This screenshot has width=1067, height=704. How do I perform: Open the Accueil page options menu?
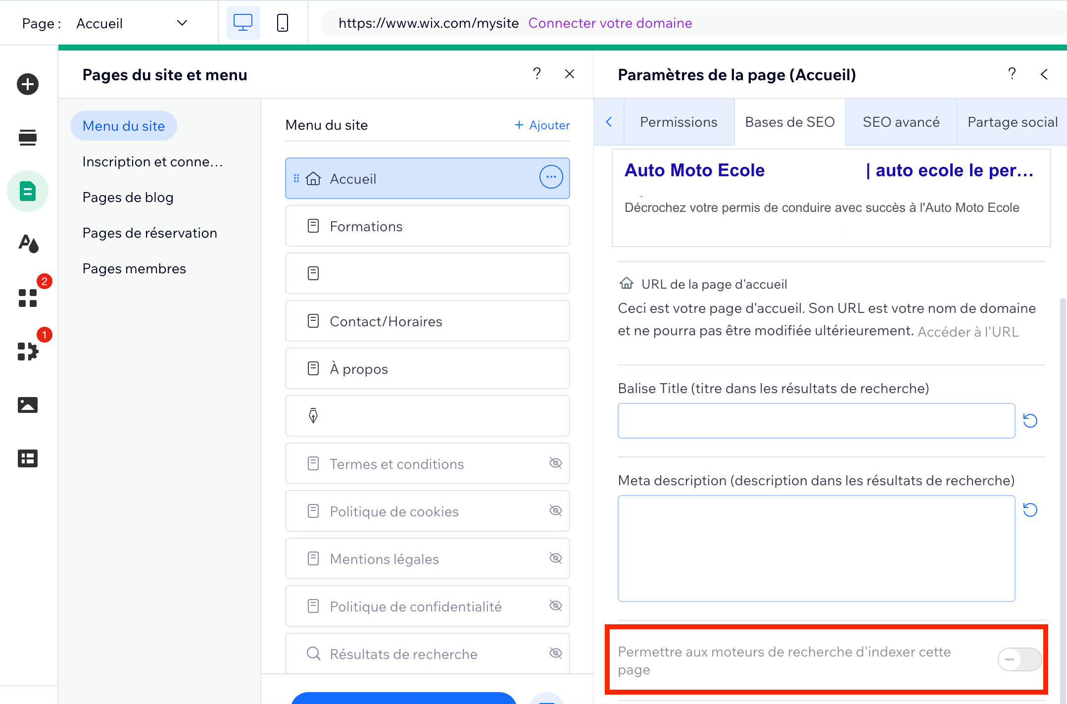point(551,177)
